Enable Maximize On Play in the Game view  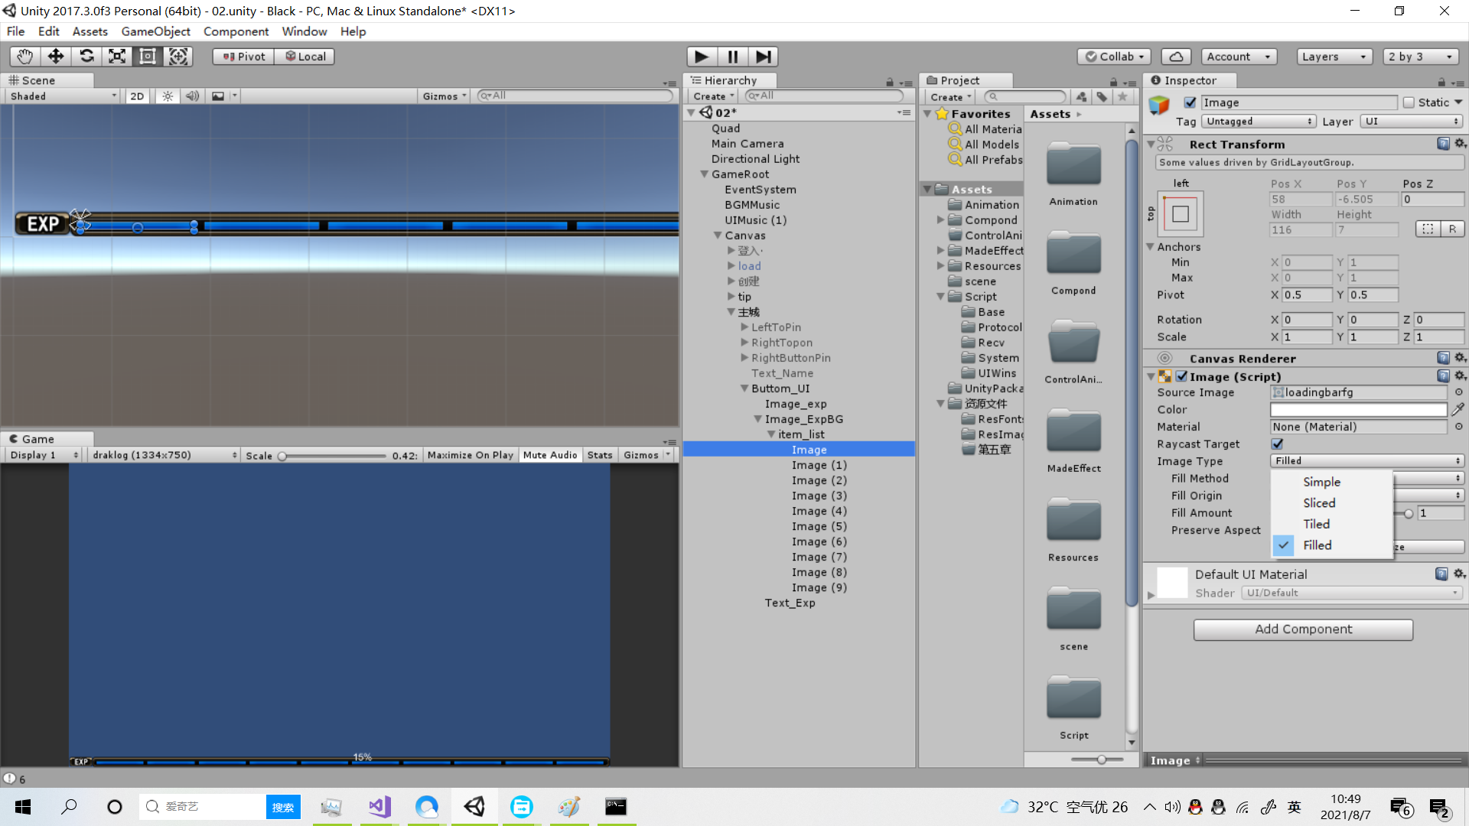[470, 454]
